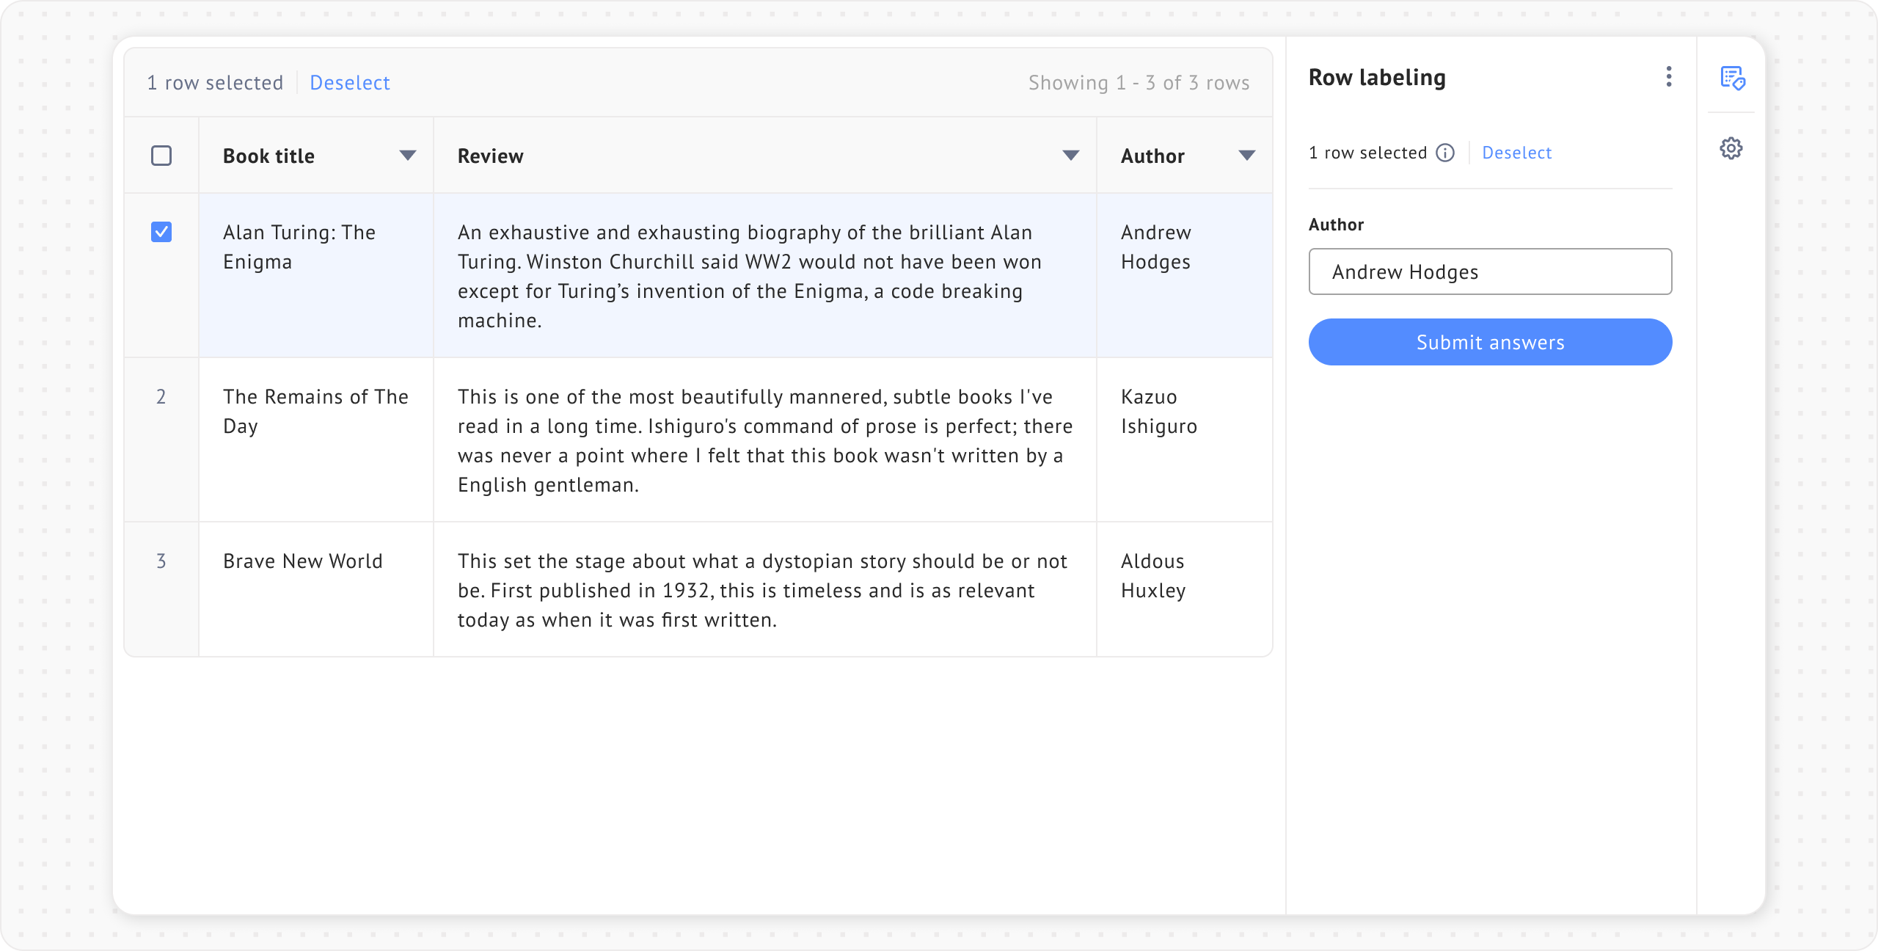Uncheck the Alan Turing row checkbox
The width and height of the screenshot is (1878, 951).
(161, 232)
